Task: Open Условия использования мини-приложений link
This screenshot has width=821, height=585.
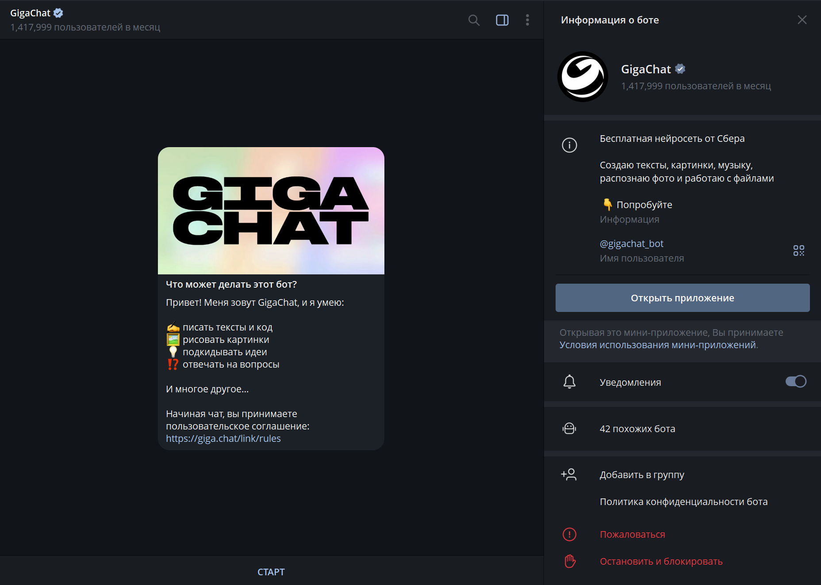Action: tap(657, 345)
